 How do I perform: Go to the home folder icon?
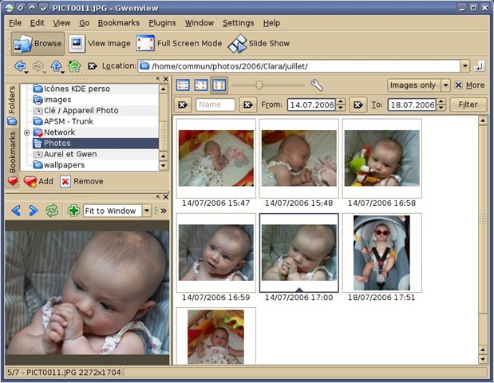click(x=74, y=66)
